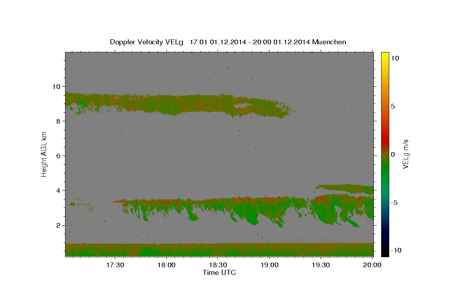The image size is (462, 308).
Task: Click the colorbar value -10 label
Action: pos(396,250)
